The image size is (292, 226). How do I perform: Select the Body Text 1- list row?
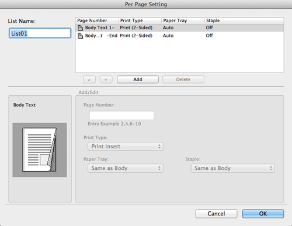pos(180,28)
